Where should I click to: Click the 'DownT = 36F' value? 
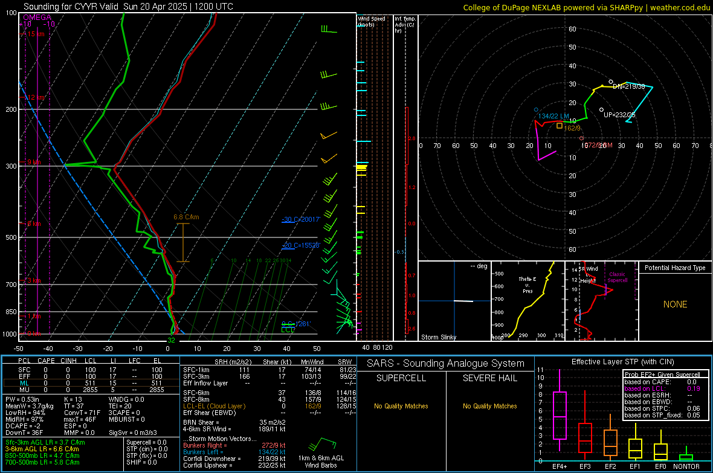24,433
